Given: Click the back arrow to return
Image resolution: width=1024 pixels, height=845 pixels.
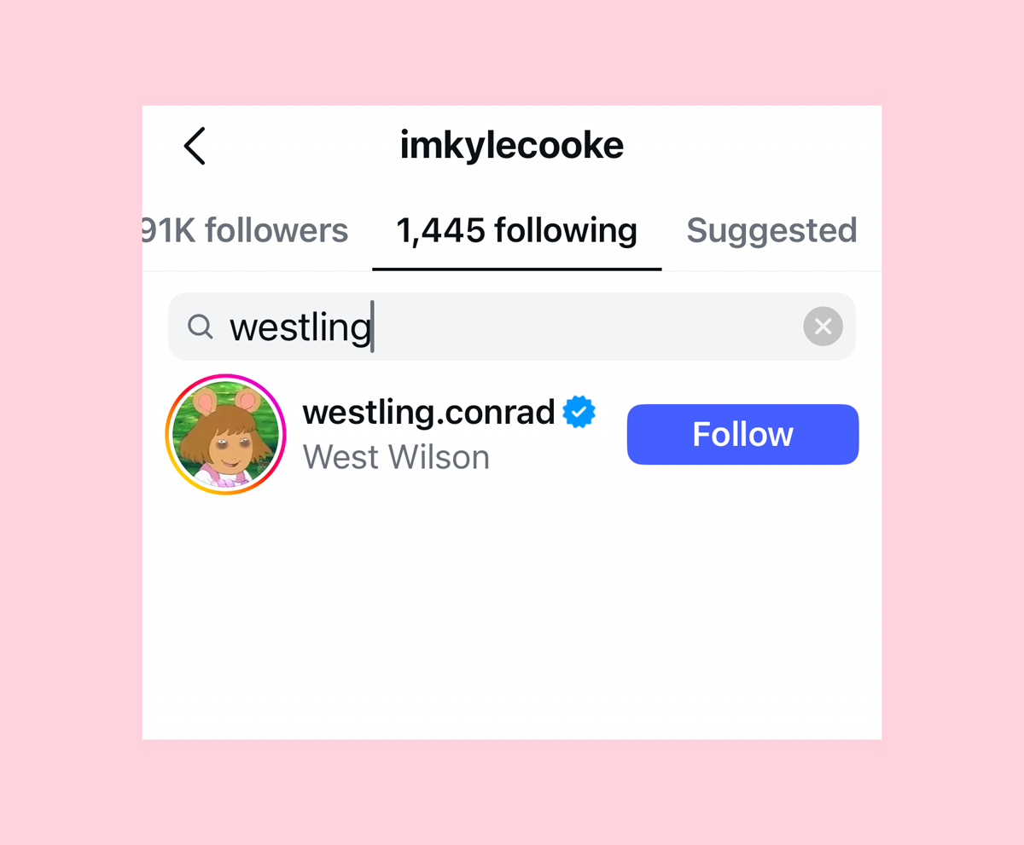Looking at the screenshot, I should pyautogui.click(x=194, y=146).
